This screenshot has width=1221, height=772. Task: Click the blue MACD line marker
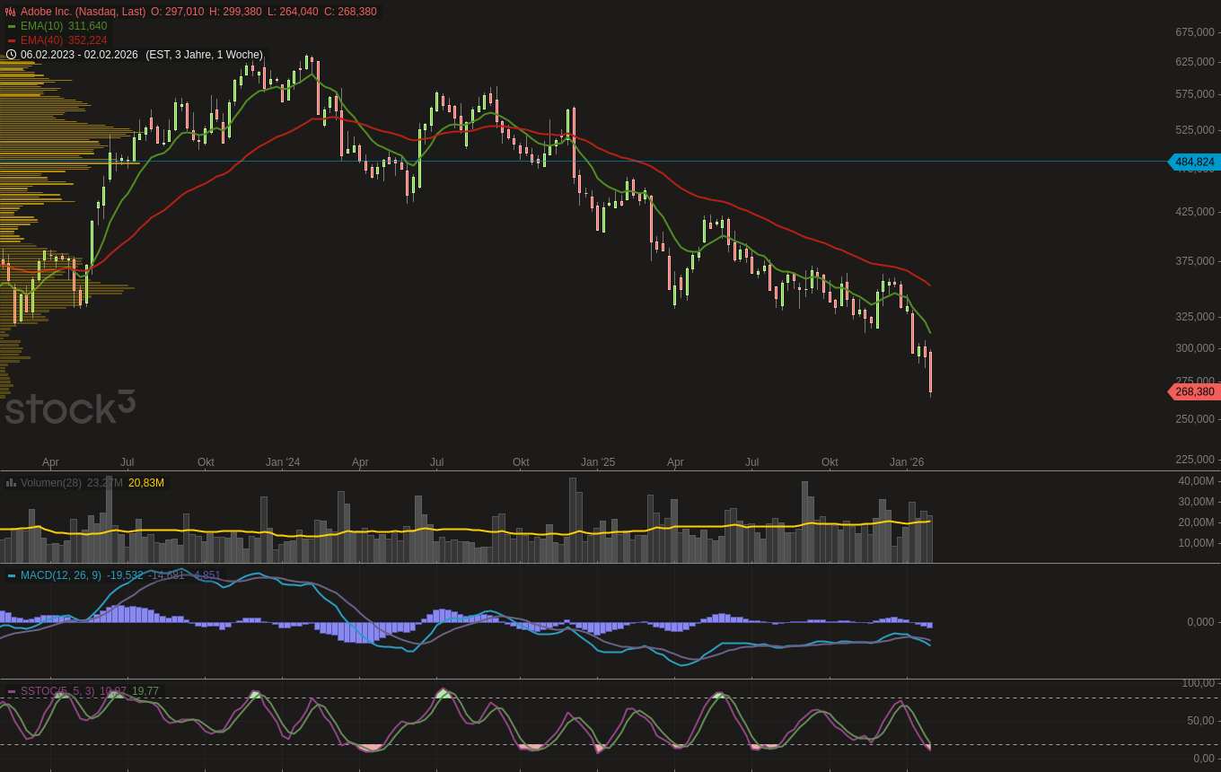point(12,575)
